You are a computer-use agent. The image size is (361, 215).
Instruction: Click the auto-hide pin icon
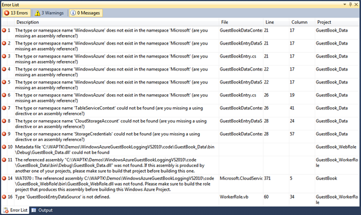tap(350, 5)
